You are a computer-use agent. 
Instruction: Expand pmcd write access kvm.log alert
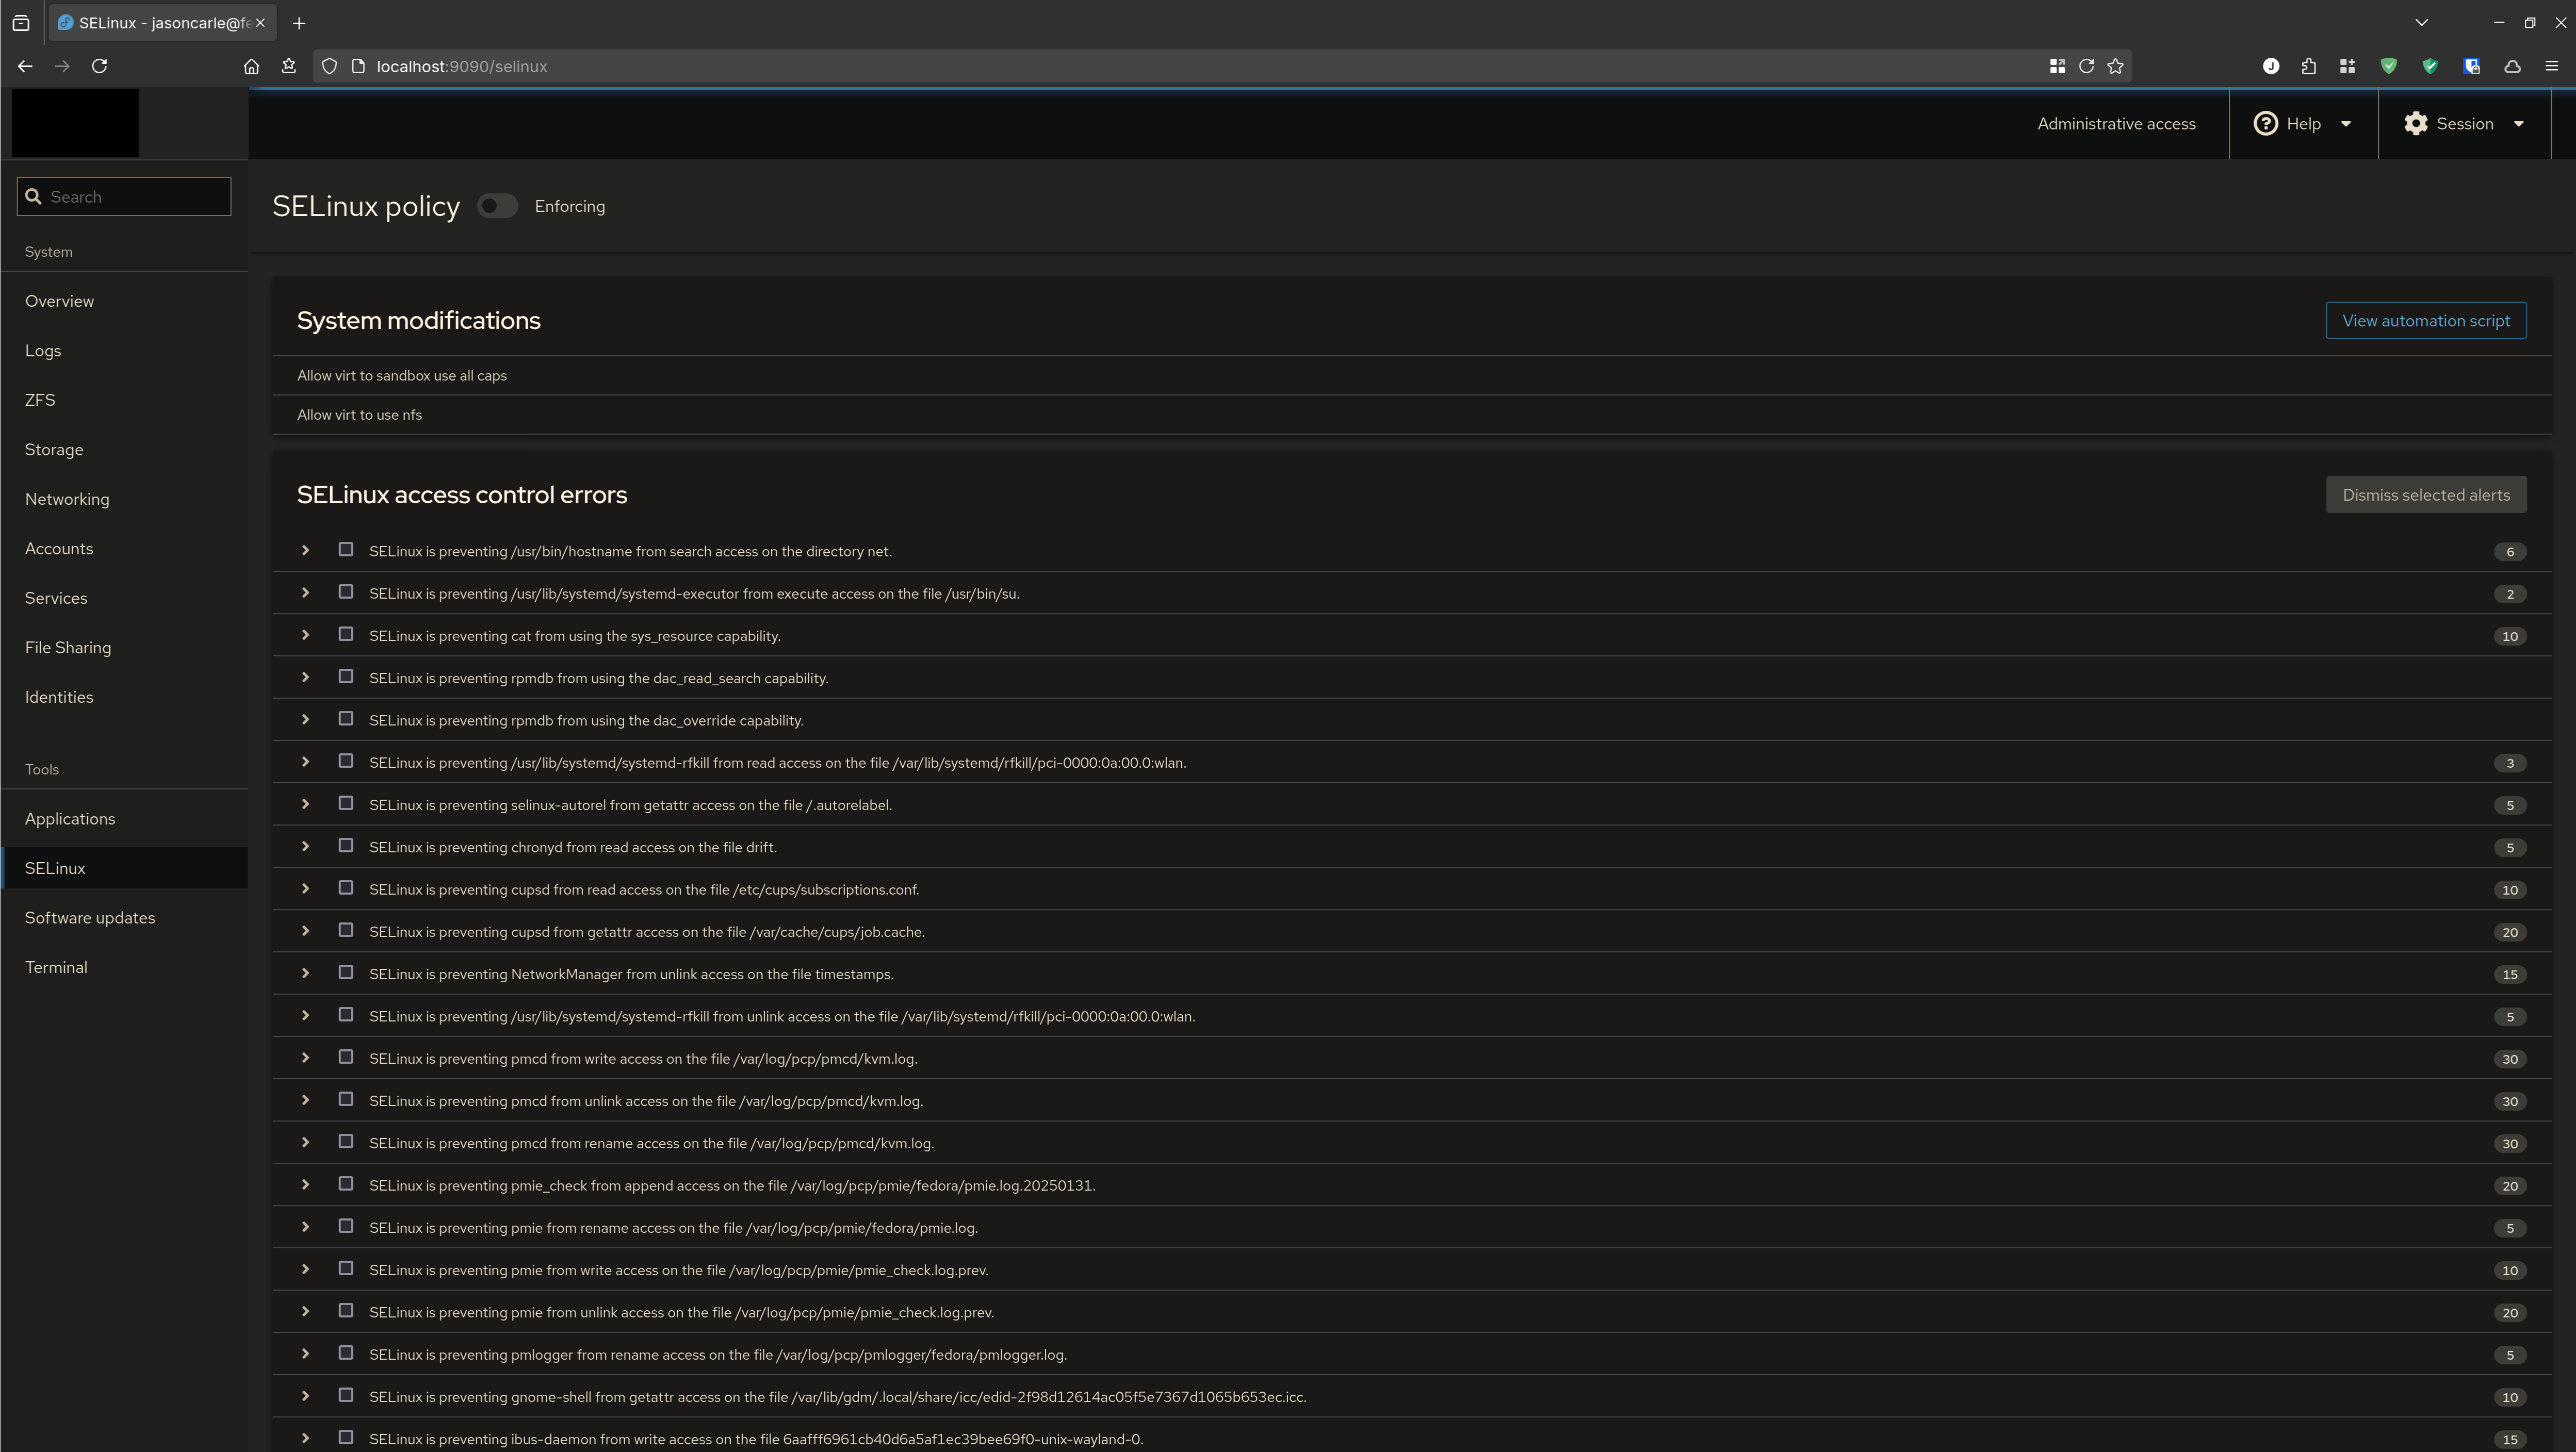click(x=305, y=1058)
